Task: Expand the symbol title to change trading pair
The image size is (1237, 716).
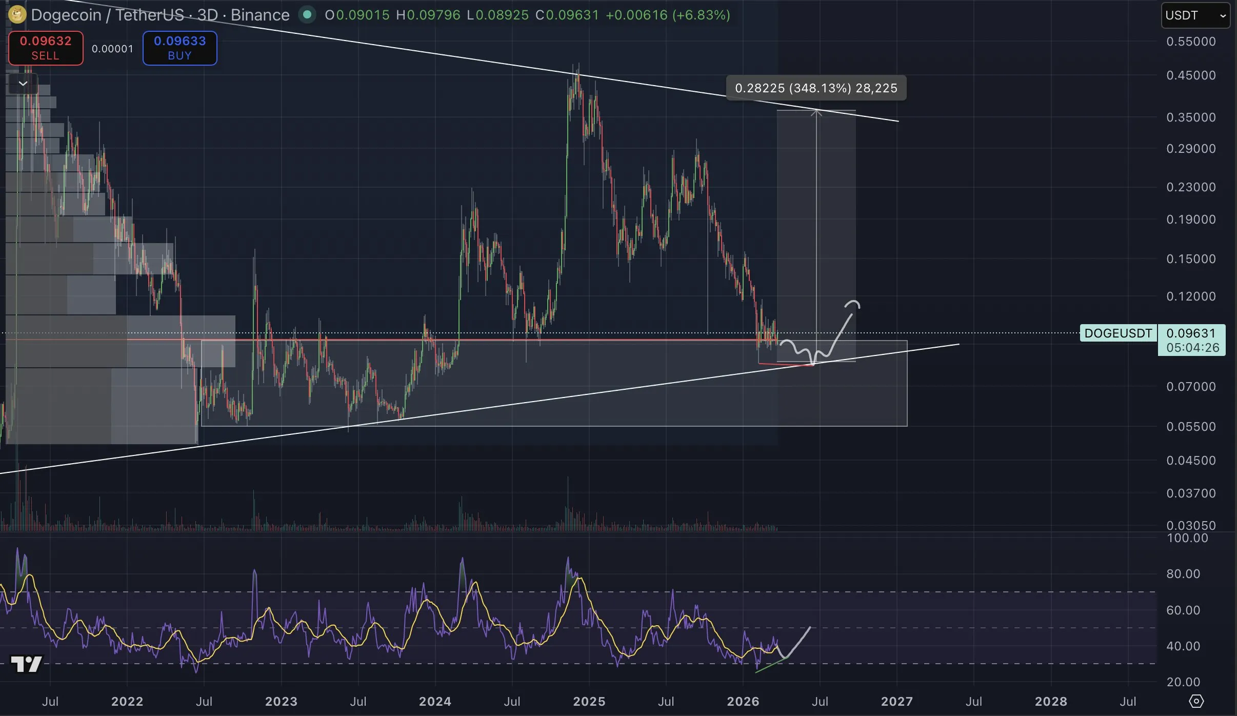Action: [x=107, y=15]
